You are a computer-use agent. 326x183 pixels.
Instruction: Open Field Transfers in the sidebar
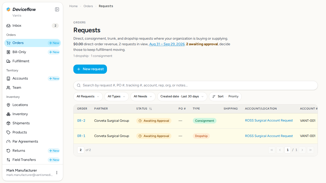click(x=33, y=160)
